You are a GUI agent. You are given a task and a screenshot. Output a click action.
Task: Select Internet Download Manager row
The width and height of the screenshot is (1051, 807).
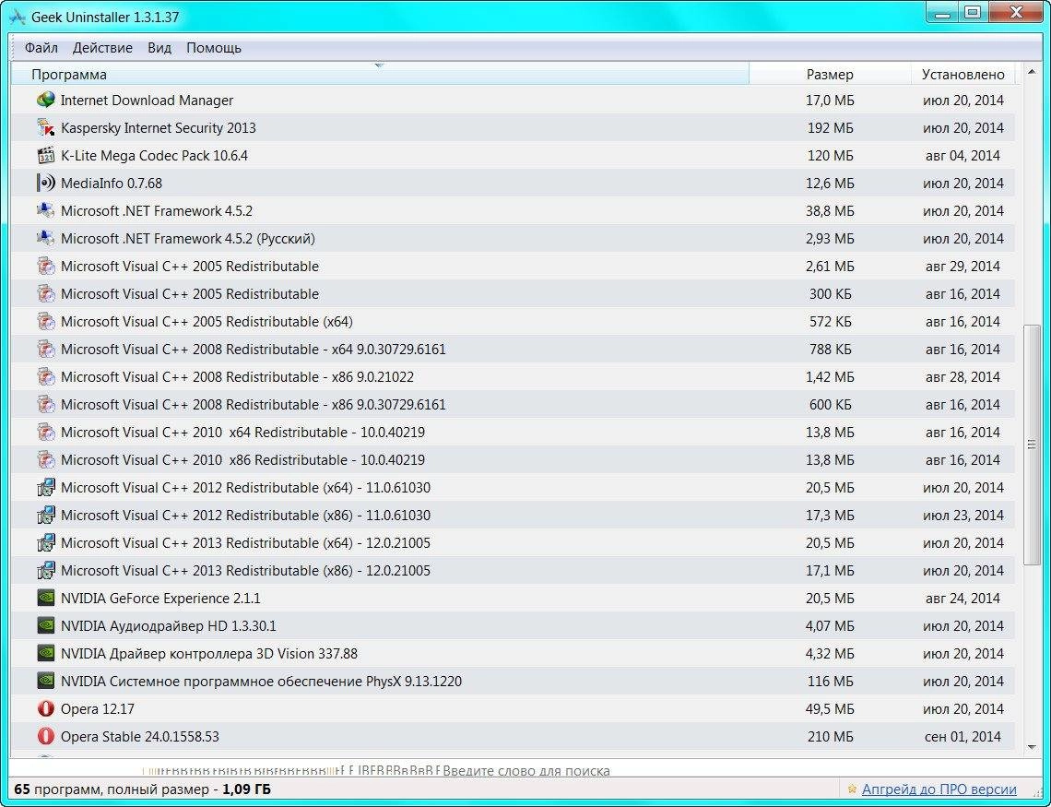click(x=513, y=100)
